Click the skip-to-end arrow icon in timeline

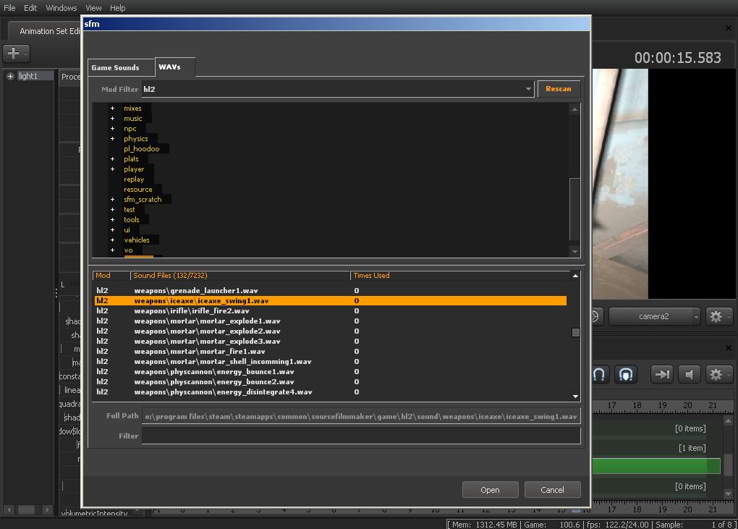[661, 374]
